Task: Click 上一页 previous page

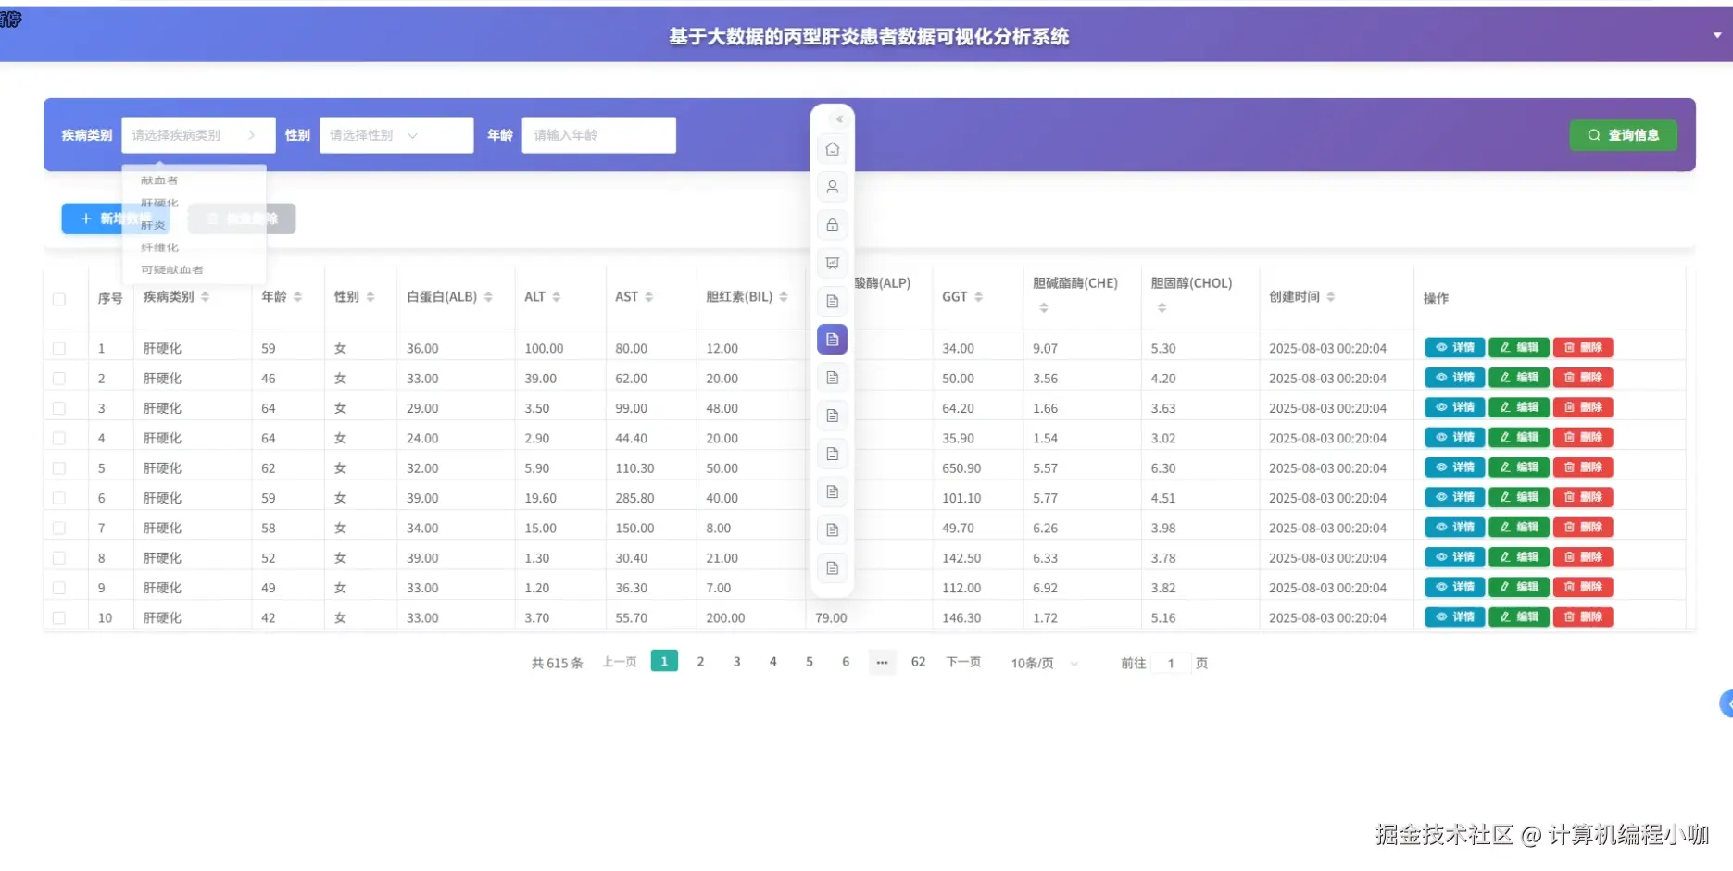Action: 620,662
